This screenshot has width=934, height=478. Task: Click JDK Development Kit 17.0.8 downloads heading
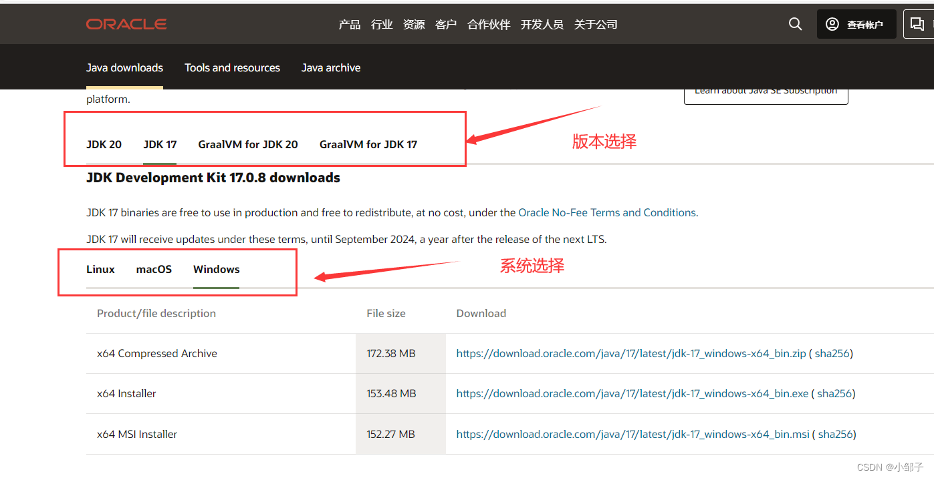point(213,178)
